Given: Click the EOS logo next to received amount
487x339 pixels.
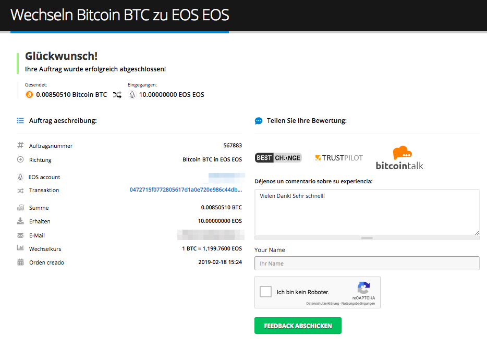Looking at the screenshot, I should tap(132, 95).
